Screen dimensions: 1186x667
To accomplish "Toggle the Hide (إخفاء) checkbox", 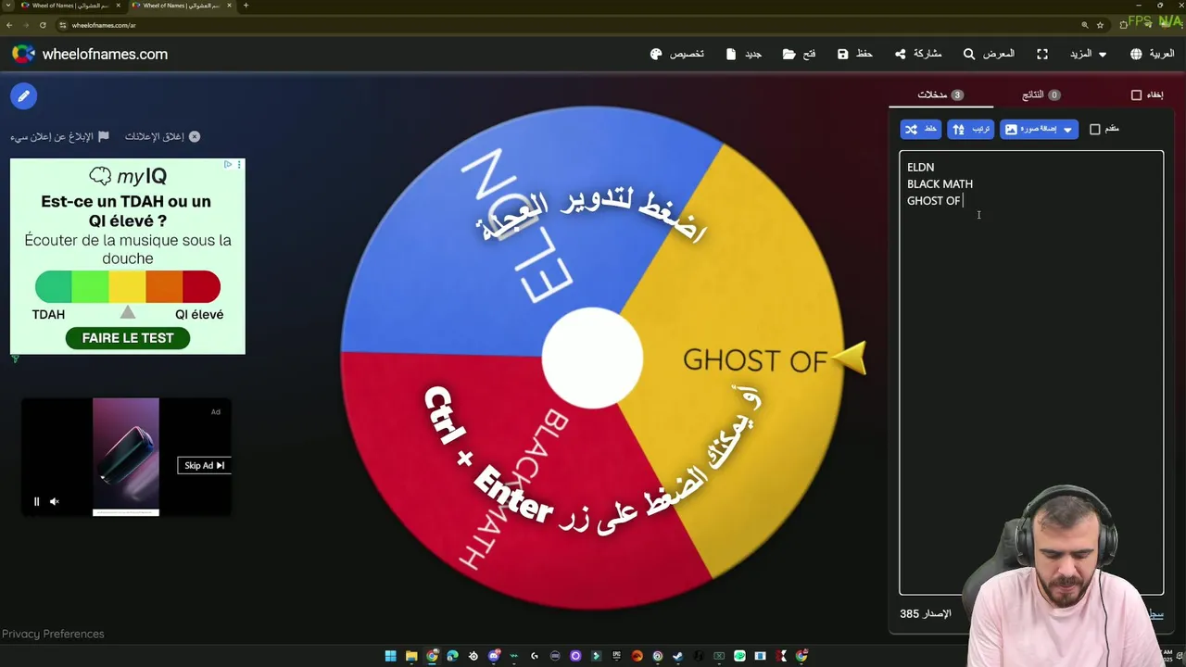I will point(1136,94).
